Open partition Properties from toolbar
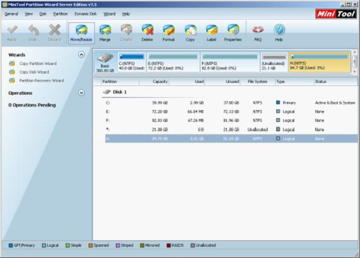 tap(233, 30)
